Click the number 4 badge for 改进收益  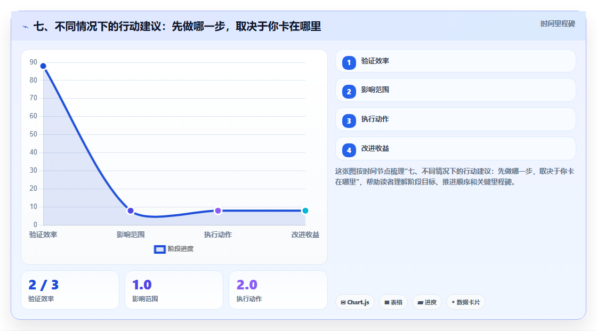point(349,150)
